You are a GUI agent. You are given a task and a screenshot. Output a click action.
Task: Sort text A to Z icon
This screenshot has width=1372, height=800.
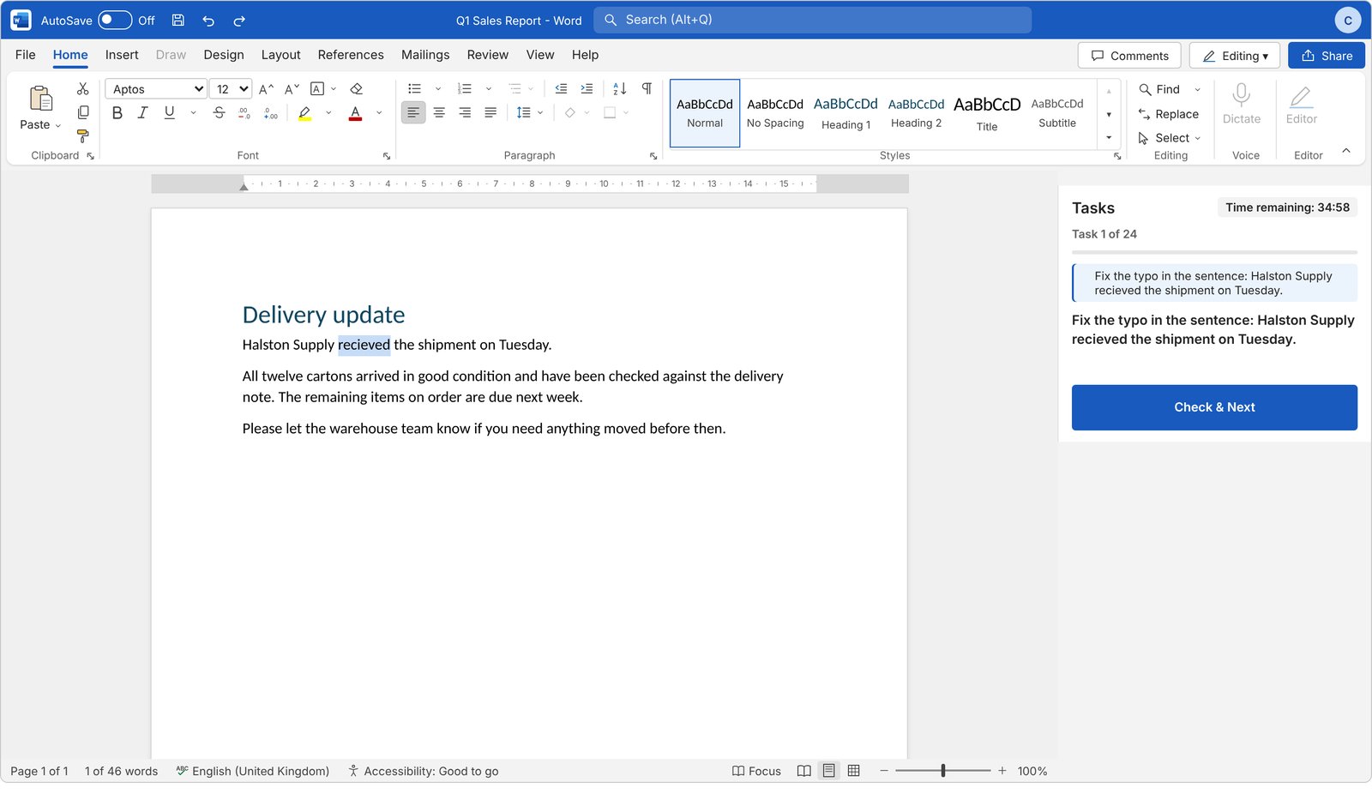(x=620, y=88)
